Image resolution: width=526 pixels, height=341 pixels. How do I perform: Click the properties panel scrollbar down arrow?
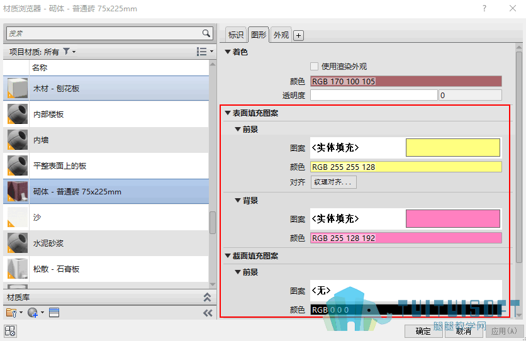[519, 315]
